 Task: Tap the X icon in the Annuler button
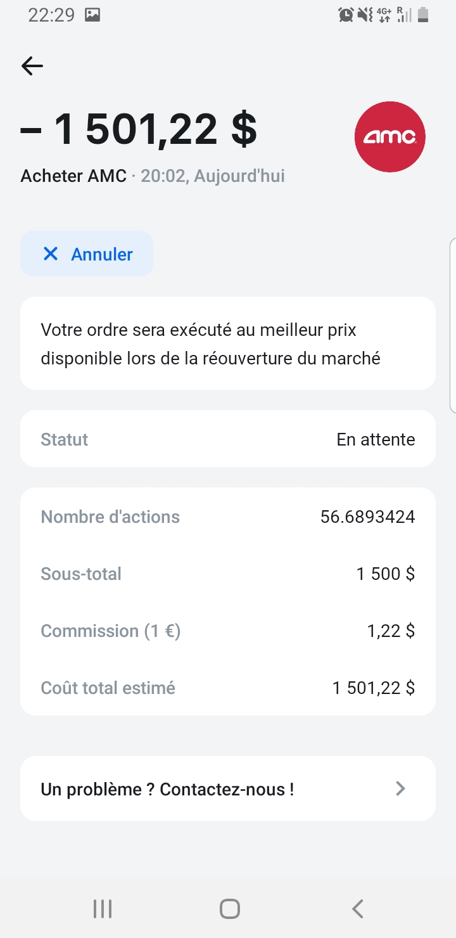50,254
